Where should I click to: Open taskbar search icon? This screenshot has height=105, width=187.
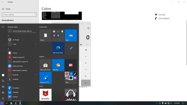pyautogui.click(x=6, y=103)
